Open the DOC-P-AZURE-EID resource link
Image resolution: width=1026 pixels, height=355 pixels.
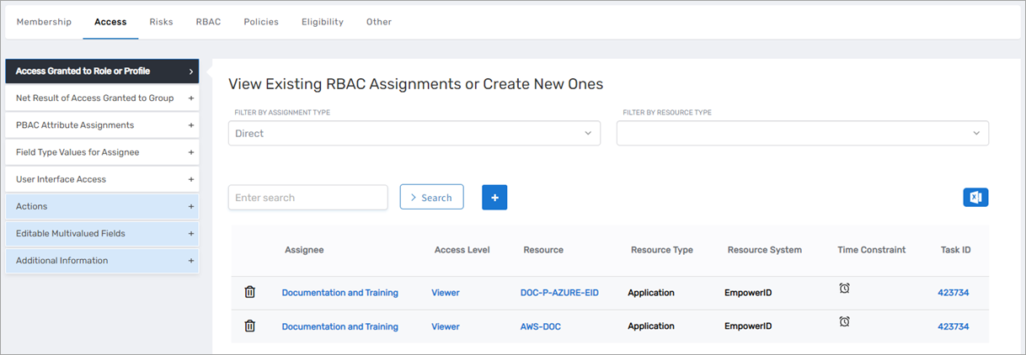[559, 293]
